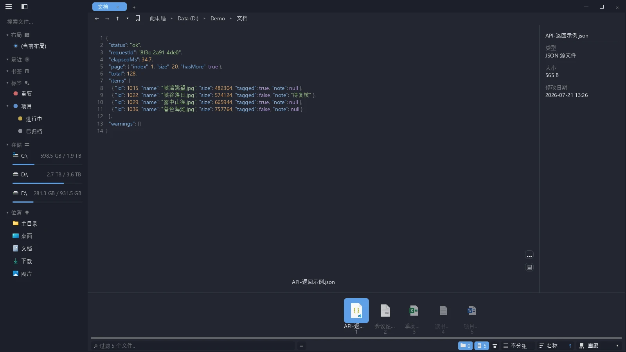Click the drive icon beside 存储
Viewport: 626px width, 352px height.
[27, 145]
